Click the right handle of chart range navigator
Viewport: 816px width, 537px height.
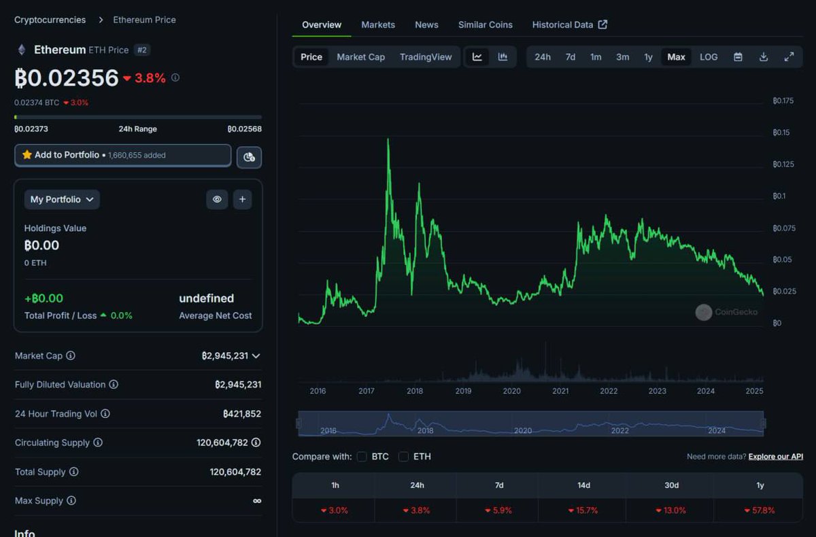pos(763,423)
